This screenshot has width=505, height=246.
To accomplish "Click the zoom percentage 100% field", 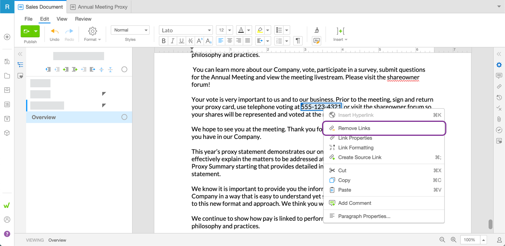I will coord(470,240).
